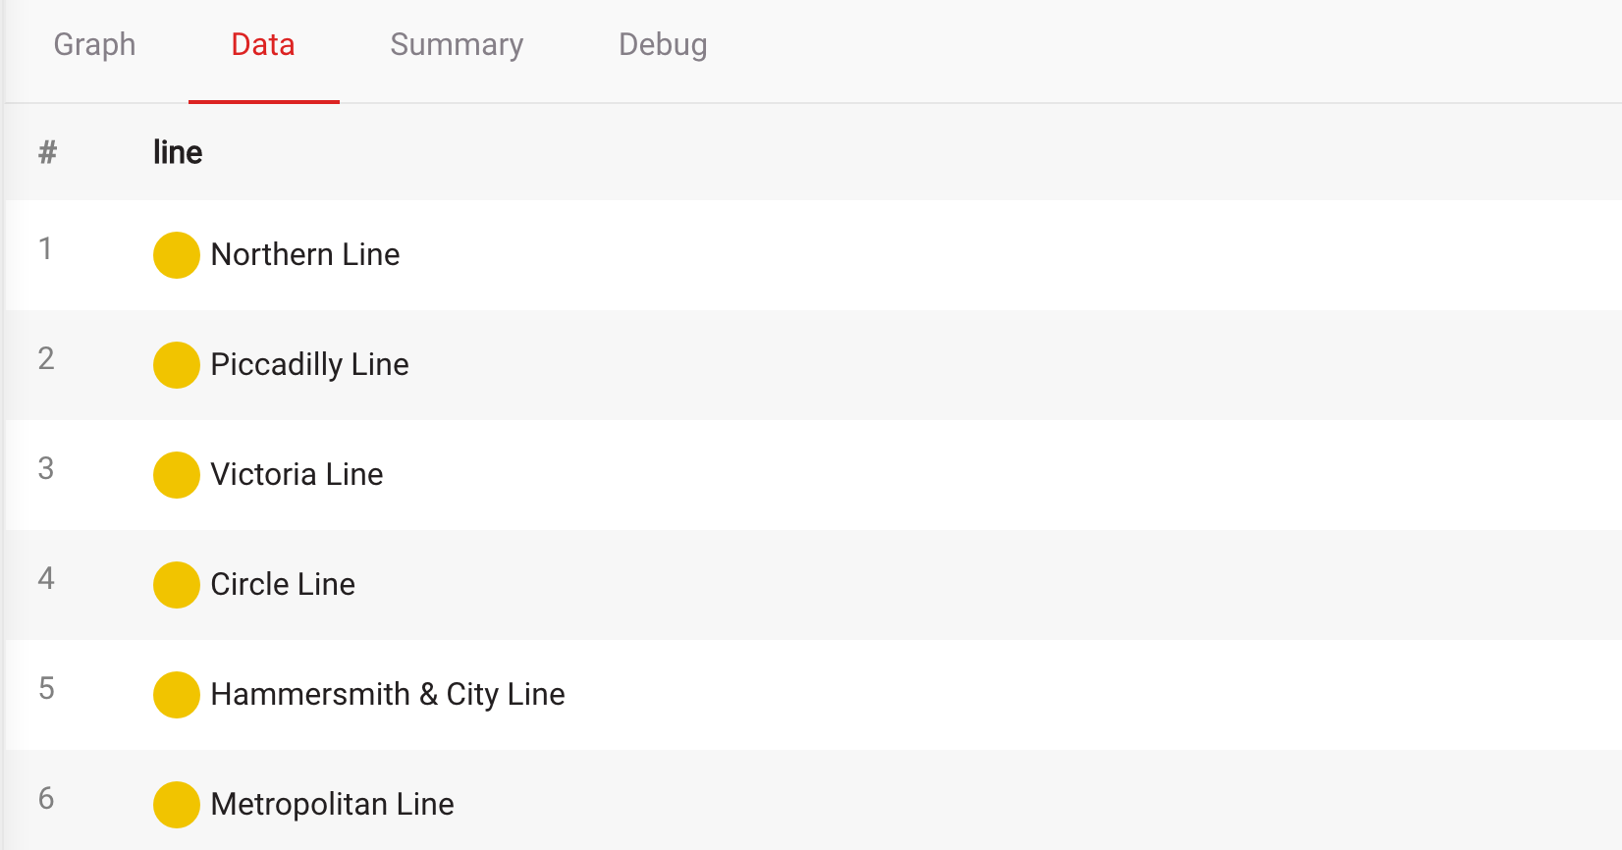Click the Hammersmith & City Line node icon
The width and height of the screenshot is (1622, 850).
[177, 695]
